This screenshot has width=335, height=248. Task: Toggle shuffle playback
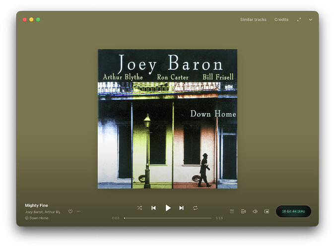click(x=140, y=208)
